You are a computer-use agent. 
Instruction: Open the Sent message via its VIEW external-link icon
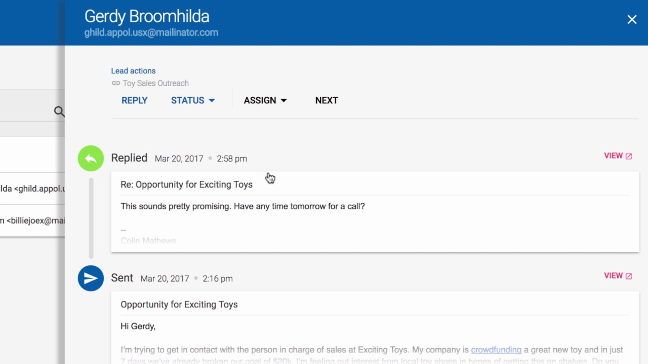tap(629, 276)
